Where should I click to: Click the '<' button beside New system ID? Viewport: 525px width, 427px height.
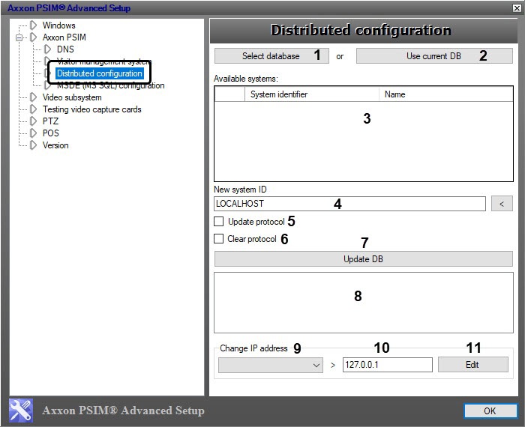click(502, 204)
